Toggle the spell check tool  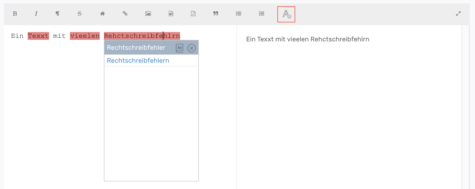coord(286,14)
